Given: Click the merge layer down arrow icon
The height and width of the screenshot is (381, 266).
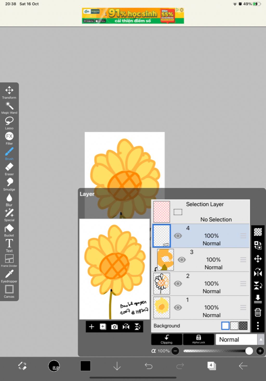Looking at the screenshot, I should (x=258, y=299).
